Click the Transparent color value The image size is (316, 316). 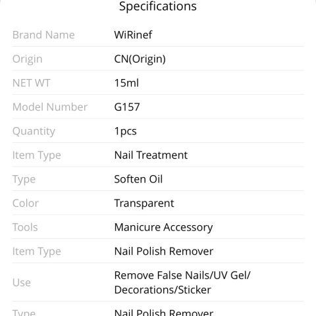coord(144,203)
